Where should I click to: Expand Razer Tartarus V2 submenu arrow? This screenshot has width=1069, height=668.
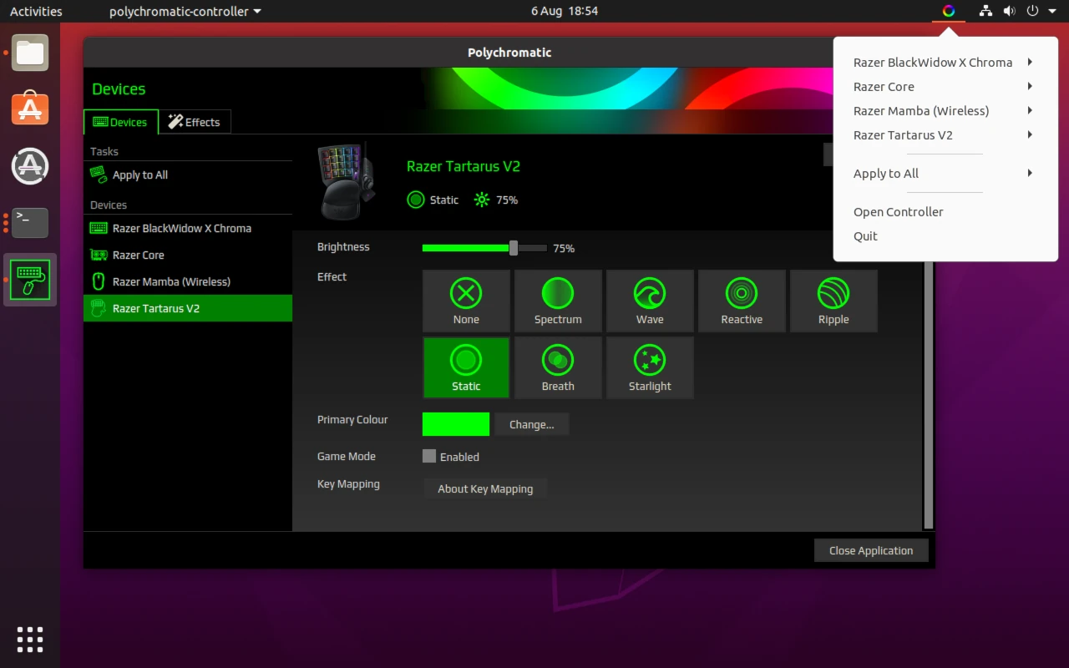[x=1031, y=134]
